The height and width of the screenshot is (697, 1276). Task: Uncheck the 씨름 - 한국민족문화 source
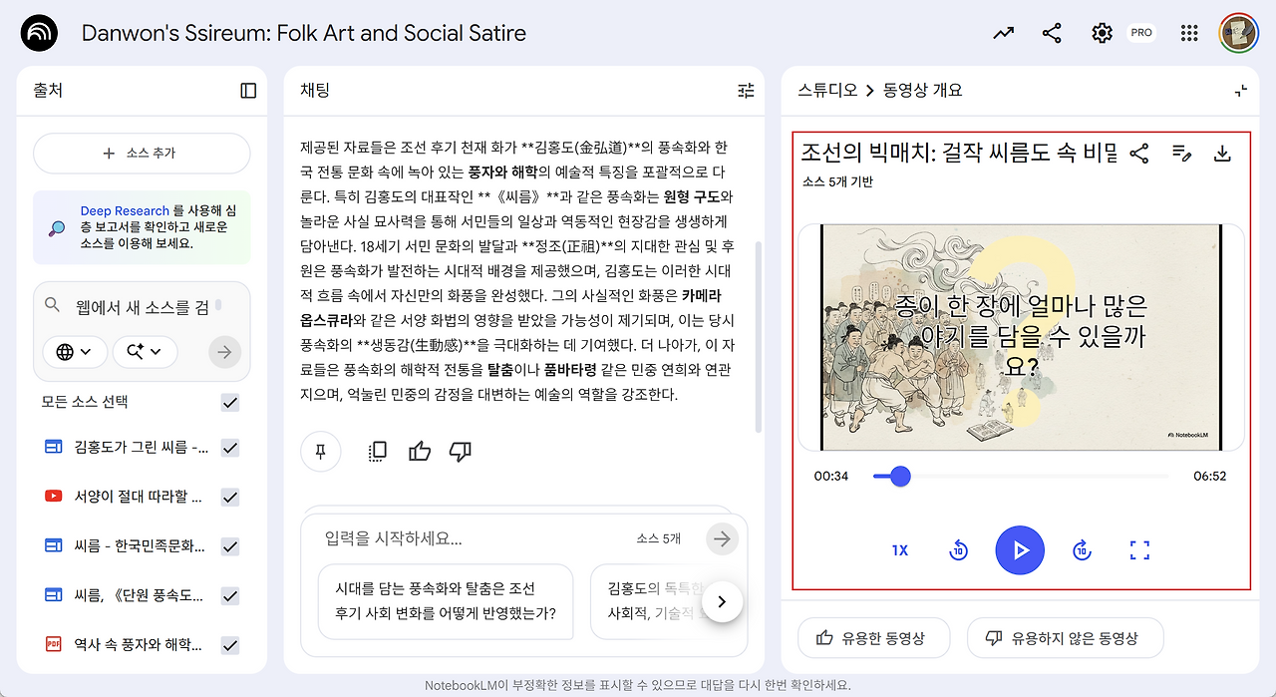point(230,546)
